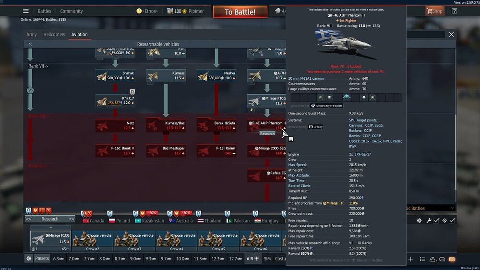Click the first red bonus icon above Research
Image resolution: width=480 pixels, height=270 pixels.
(x=35, y=210)
